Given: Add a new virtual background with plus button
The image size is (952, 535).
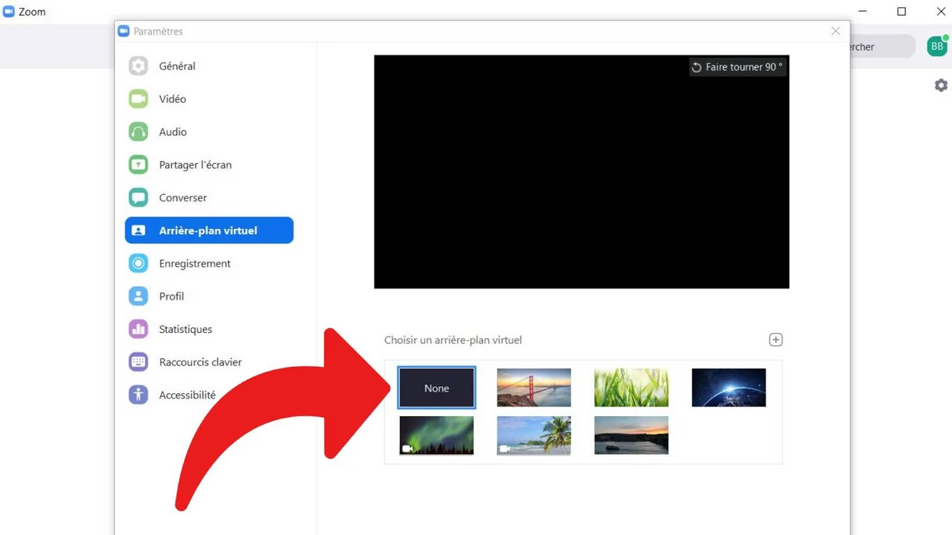Looking at the screenshot, I should pyautogui.click(x=775, y=340).
